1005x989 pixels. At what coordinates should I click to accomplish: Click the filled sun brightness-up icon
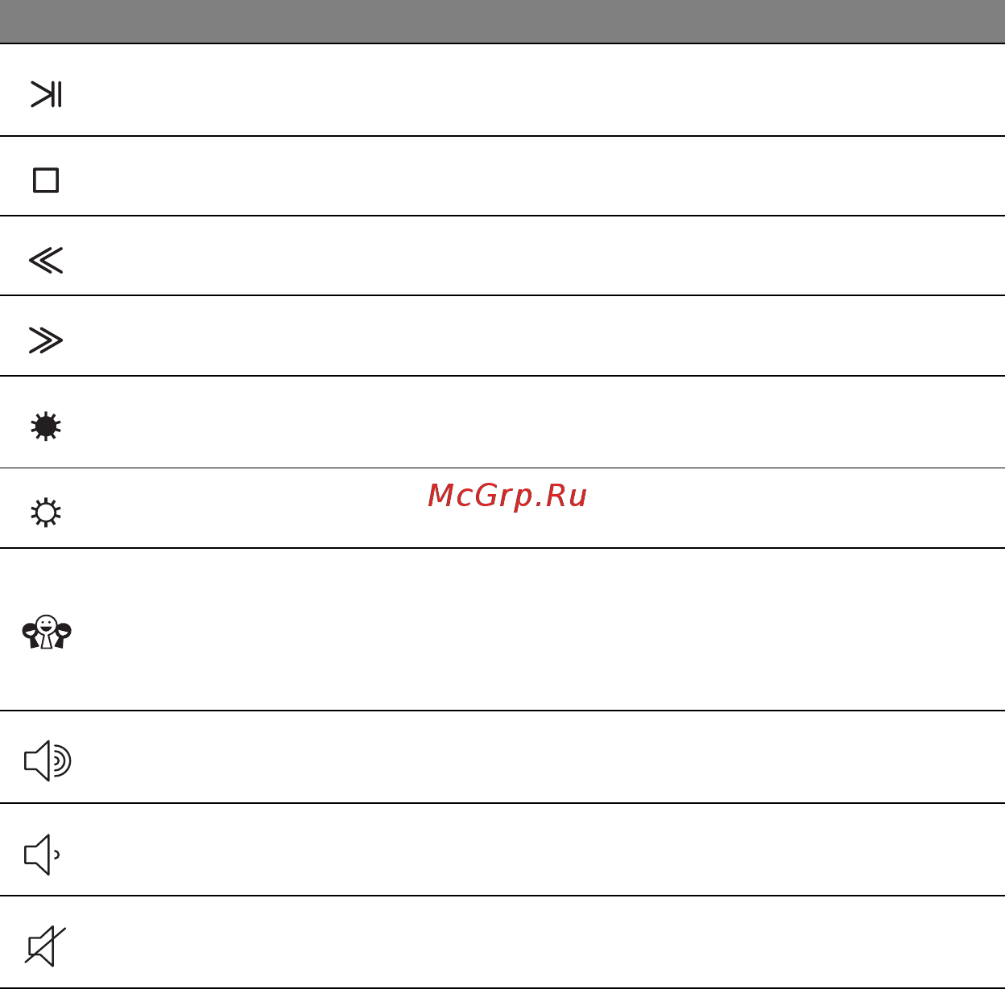pyautogui.click(x=46, y=427)
